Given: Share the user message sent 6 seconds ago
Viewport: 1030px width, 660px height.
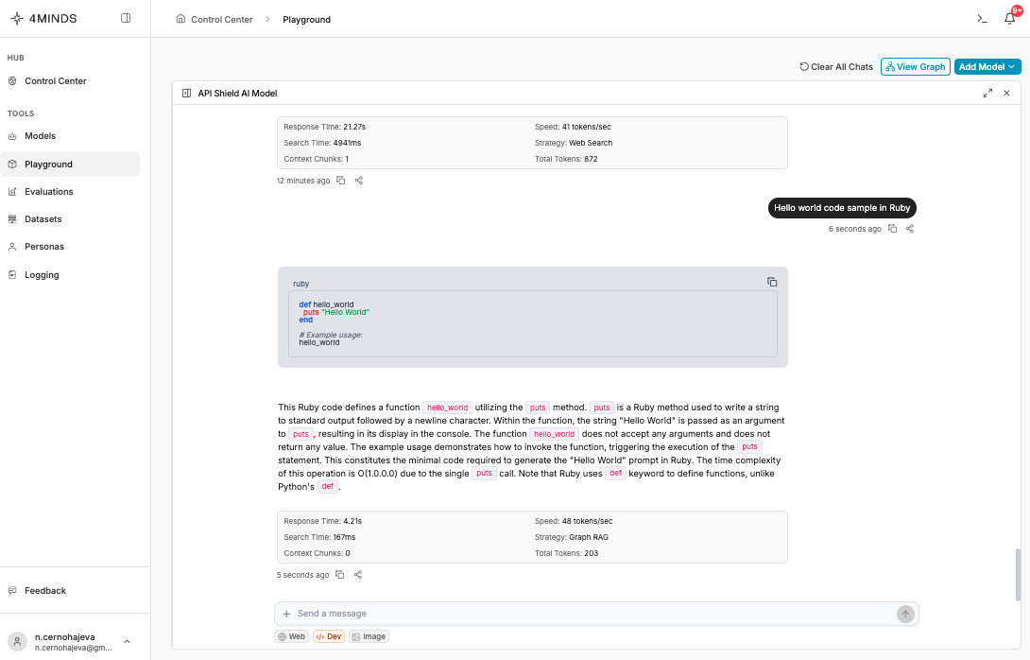Looking at the screenshot, I should click(x=910, y=229).
